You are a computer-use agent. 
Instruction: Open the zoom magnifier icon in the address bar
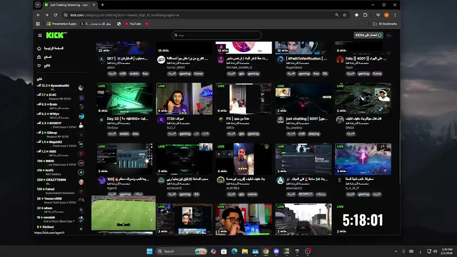pos(337,15)
